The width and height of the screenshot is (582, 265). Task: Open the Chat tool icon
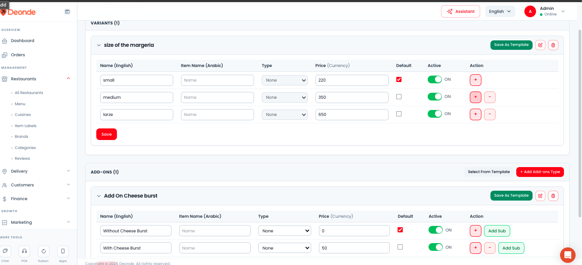[x=5, y=251]
